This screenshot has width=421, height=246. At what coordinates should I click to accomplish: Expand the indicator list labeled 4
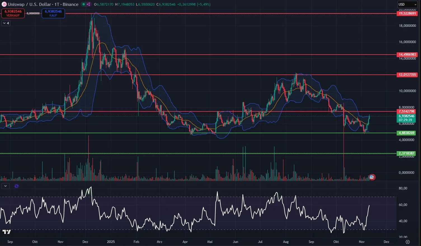pyautogui.click(x=6, y=23)
